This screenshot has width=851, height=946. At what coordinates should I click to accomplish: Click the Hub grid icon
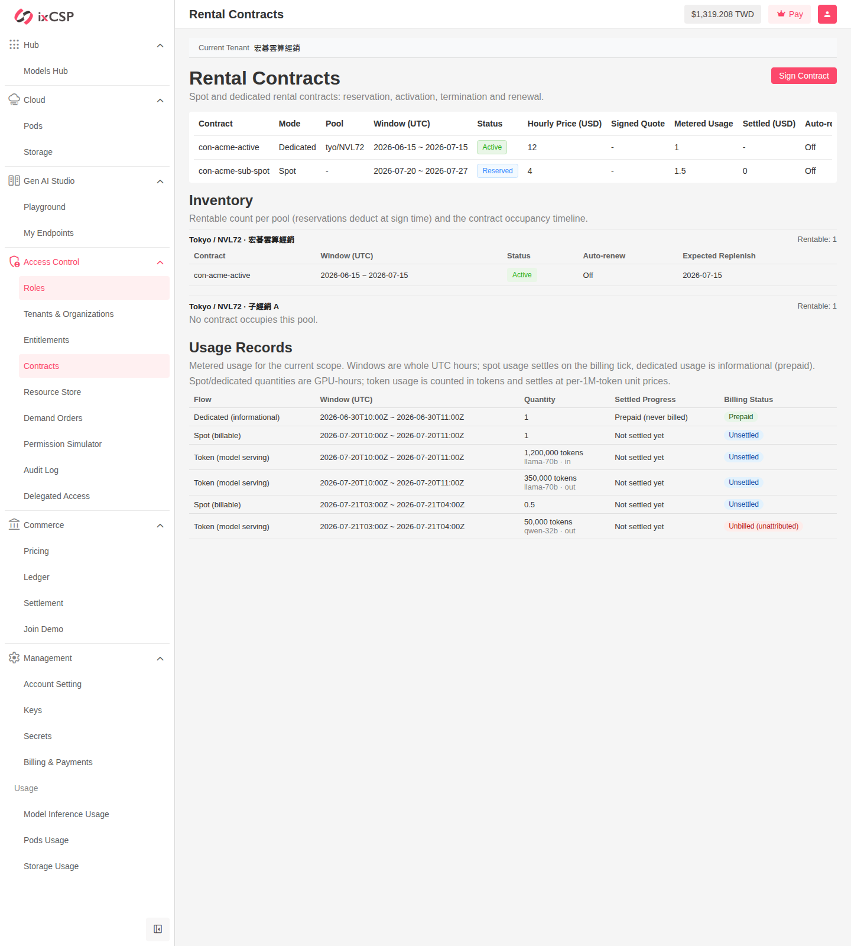[14, 45]
